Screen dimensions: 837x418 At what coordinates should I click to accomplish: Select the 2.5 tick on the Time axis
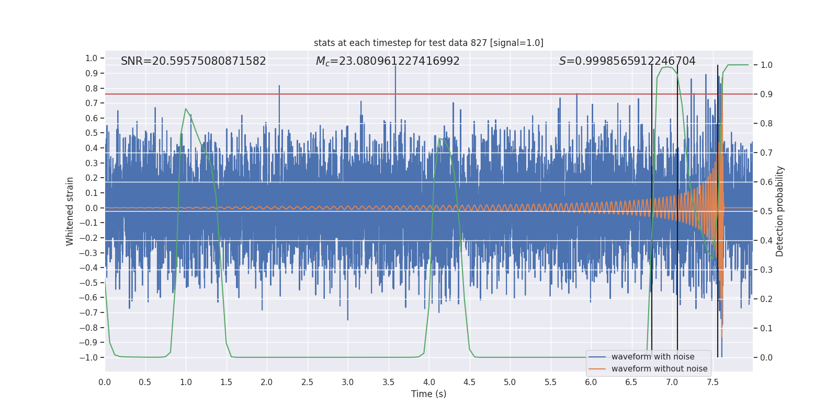pos(307,382)
